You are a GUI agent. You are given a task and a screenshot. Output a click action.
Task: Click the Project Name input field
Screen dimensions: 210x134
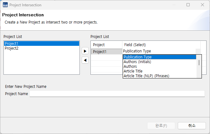(x=117, y=94)
